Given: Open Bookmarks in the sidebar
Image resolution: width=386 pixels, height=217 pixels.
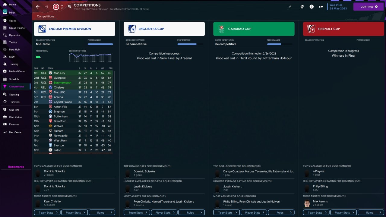Looking at the screenshot, I should pos(16,167).
